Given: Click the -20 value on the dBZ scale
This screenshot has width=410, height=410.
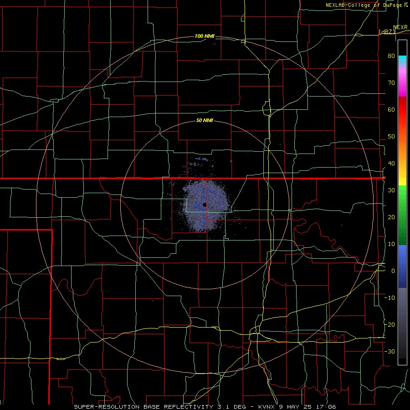Looking at the screenshot, I should click(x=389, y=325).
